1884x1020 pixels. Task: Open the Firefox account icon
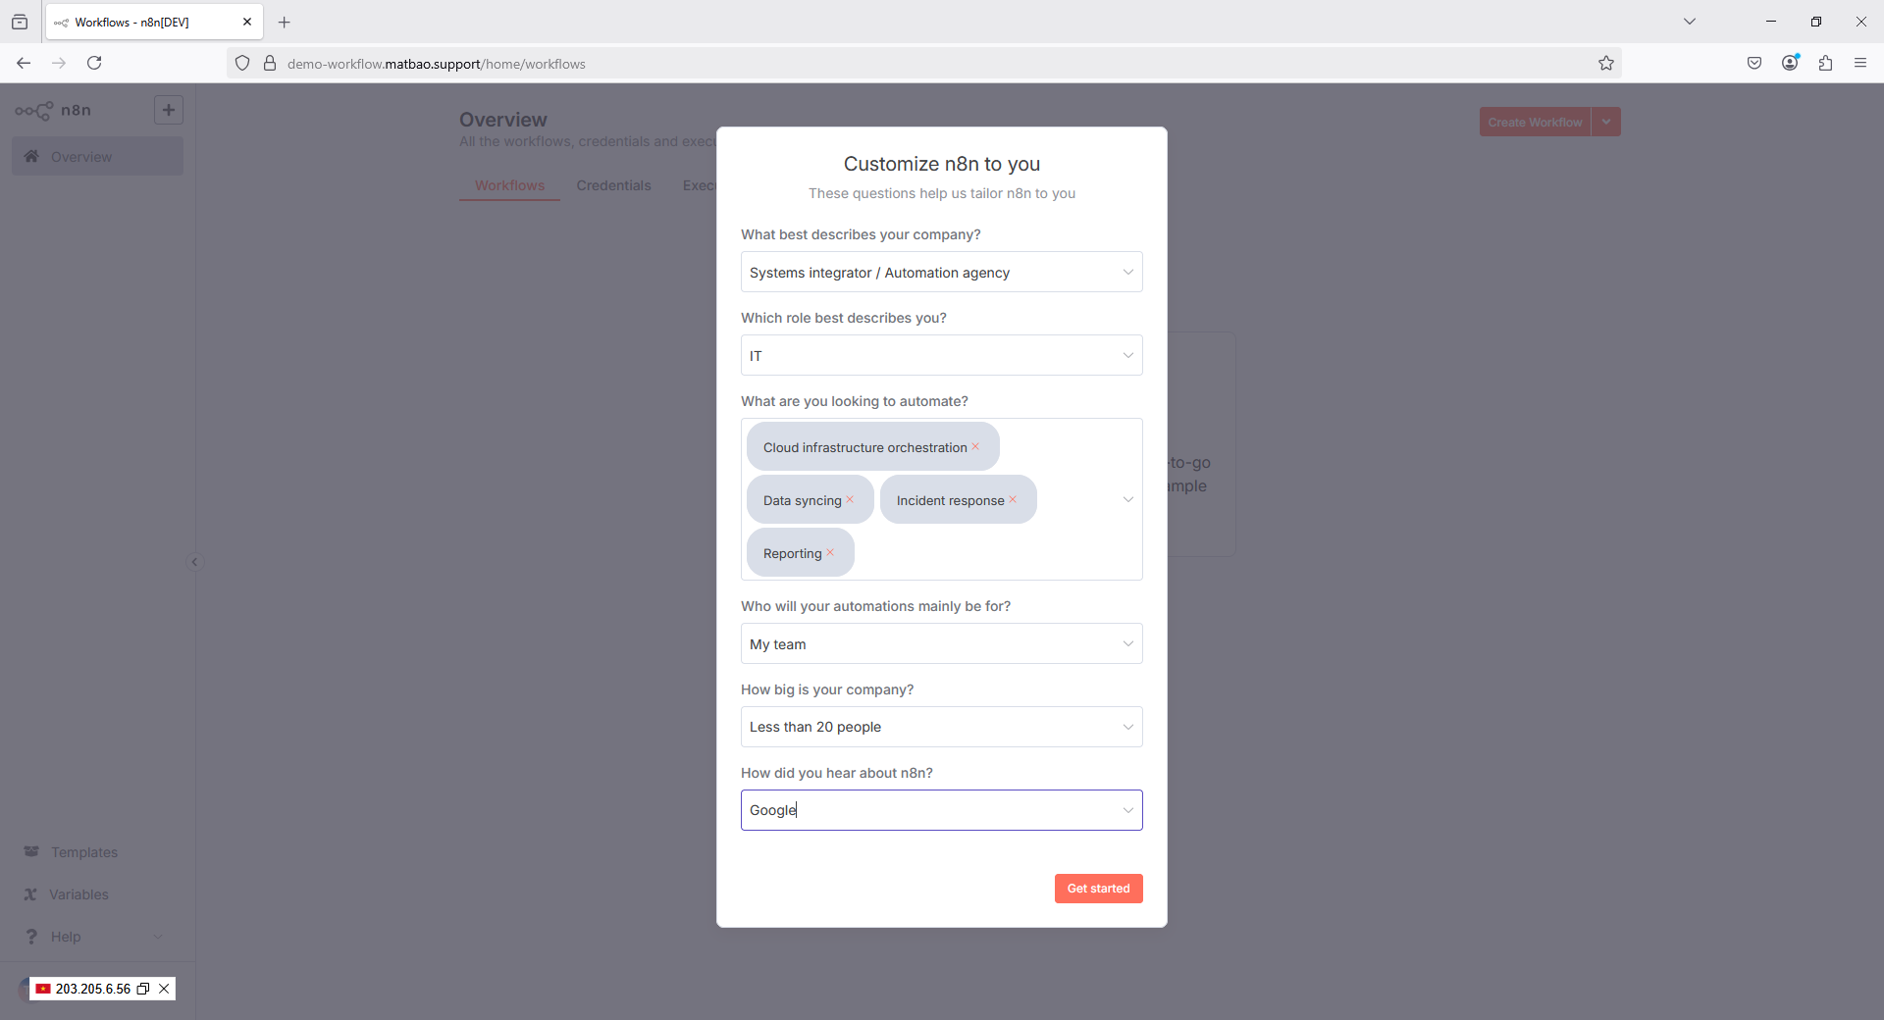[1790, 63]
